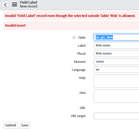Viewport: 139px width, 132px height.
Task: Click inside the Hint text area
Action: [x=116, y=96]
